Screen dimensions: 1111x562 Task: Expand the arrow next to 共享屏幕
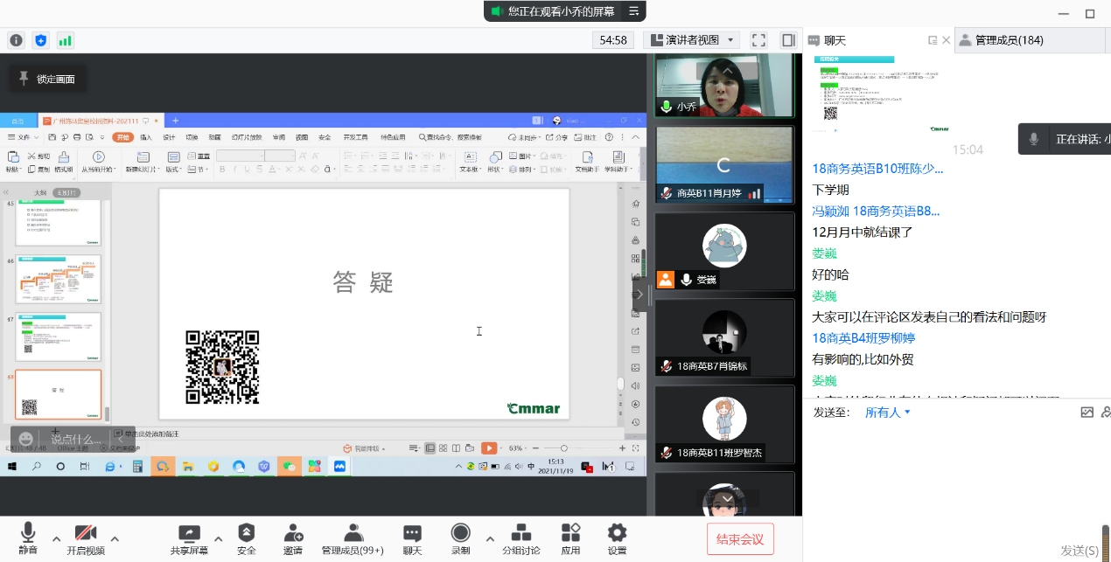click(218, 538)
